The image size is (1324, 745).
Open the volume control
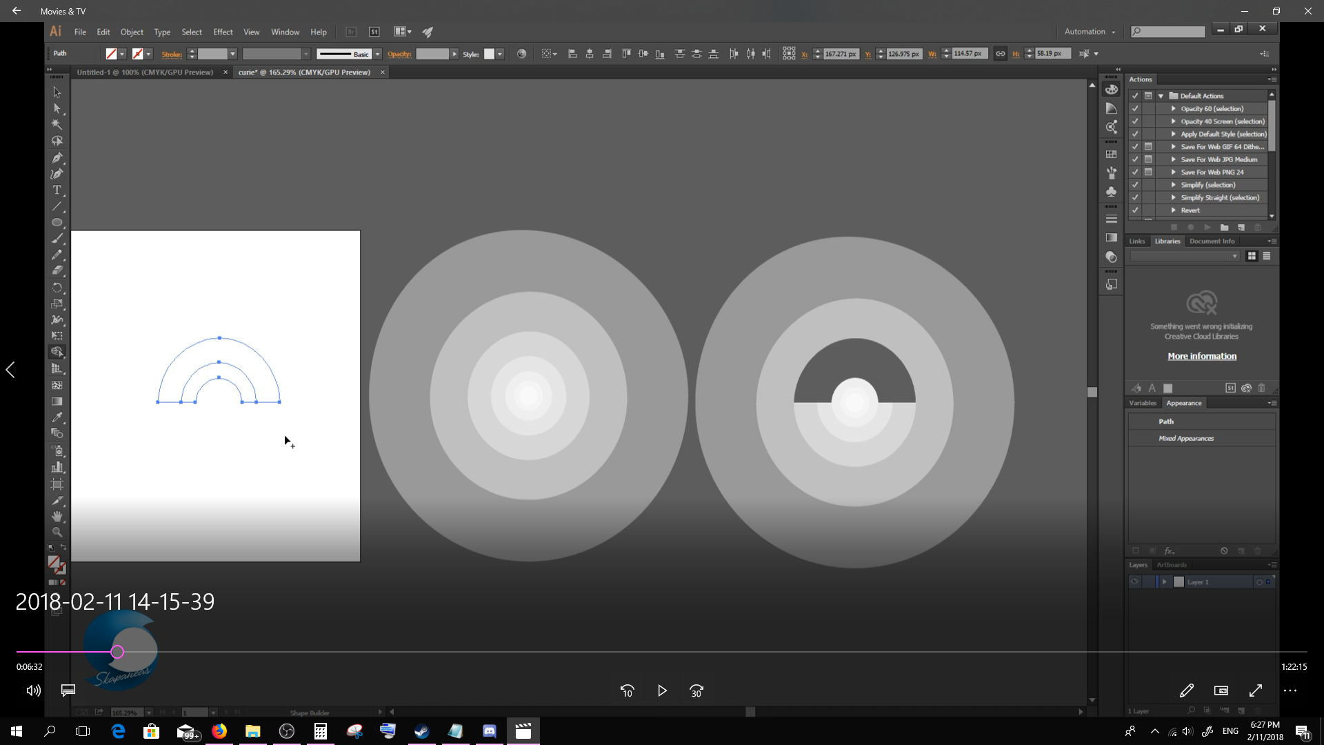tap(33, 691)
